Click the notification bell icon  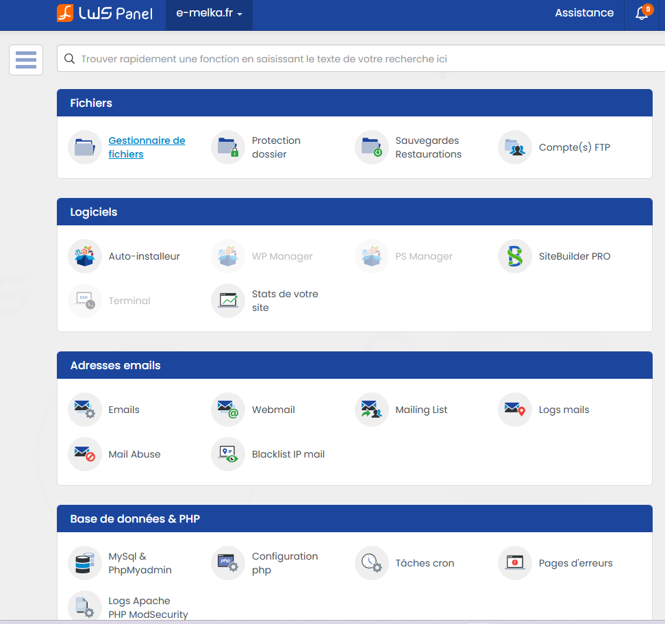642,14
